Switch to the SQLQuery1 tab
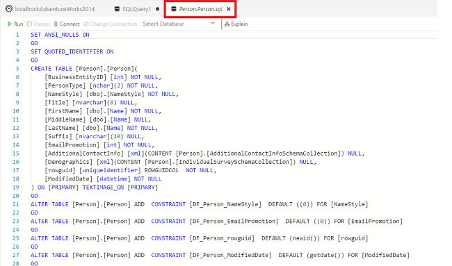This screenshot has width=452, height=266. pos(136,9)
